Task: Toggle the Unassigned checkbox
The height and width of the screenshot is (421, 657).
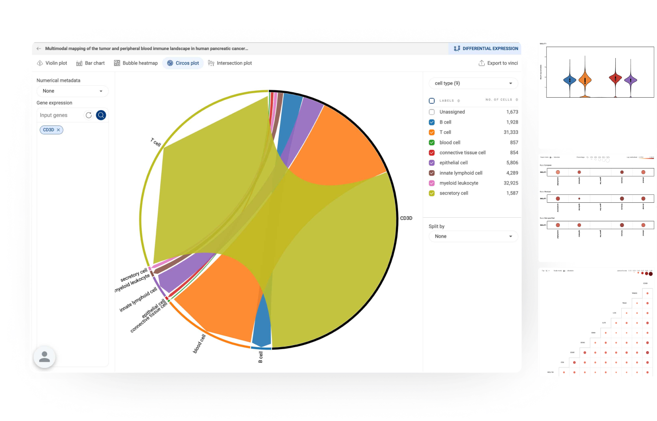Action: pyautogui.click(x=432, y=112)
